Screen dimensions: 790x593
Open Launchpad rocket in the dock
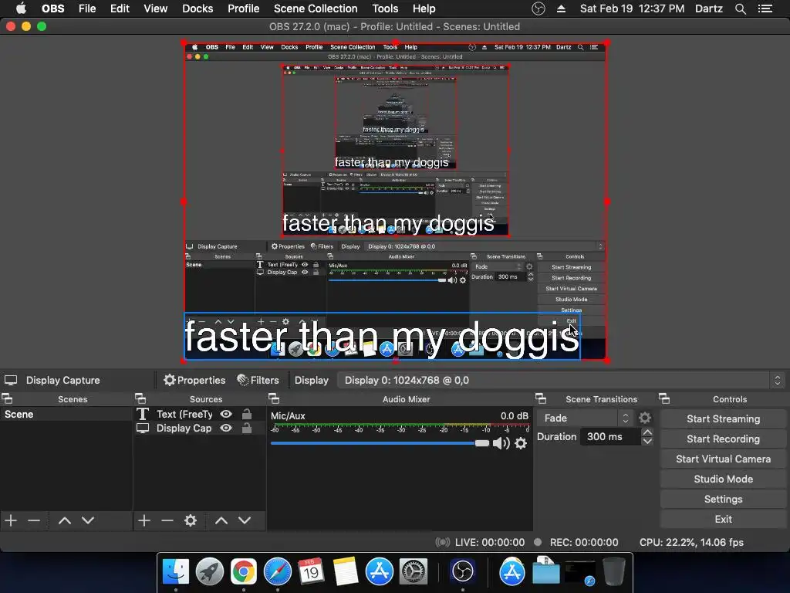pyautogui.click(x=210, y=571)
